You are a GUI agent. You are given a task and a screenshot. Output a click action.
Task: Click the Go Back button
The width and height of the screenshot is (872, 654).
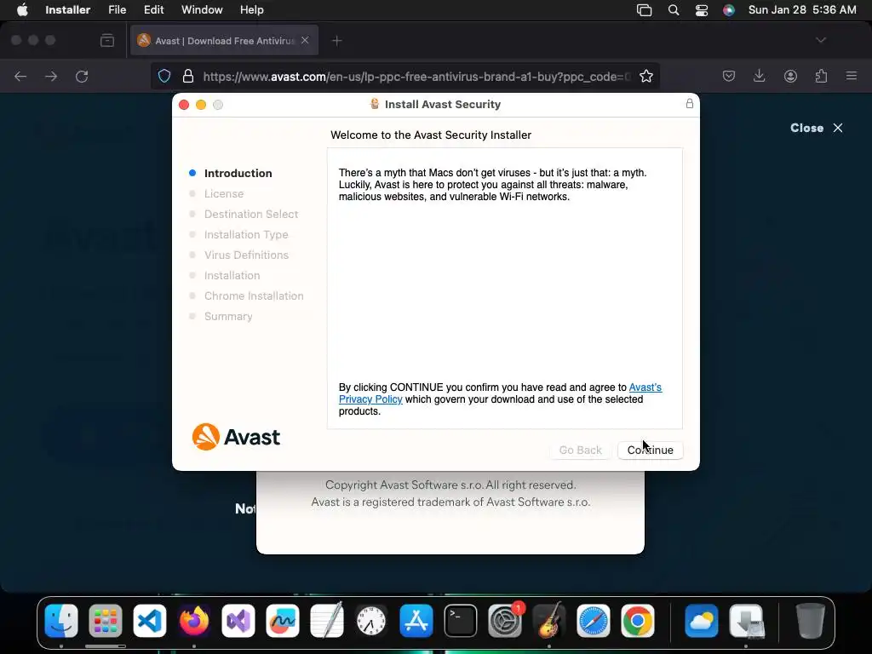[x=580, y=450]
